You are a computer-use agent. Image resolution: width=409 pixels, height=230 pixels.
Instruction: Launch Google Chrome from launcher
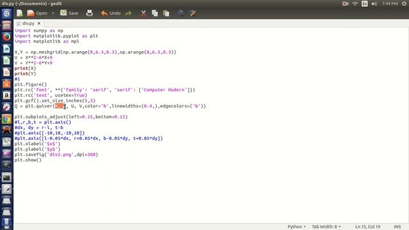tap(6, 119)
